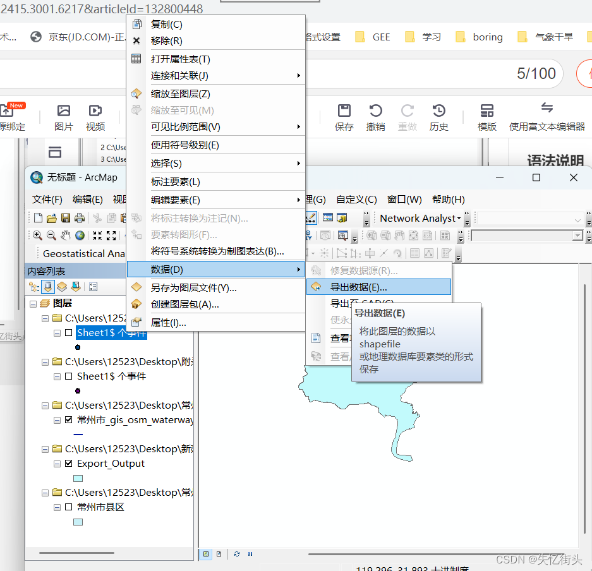Image resolution: width=592 pixels, height=571 pixels.
Task: Select the Zoom In tool
Action: tap(38, 235)
